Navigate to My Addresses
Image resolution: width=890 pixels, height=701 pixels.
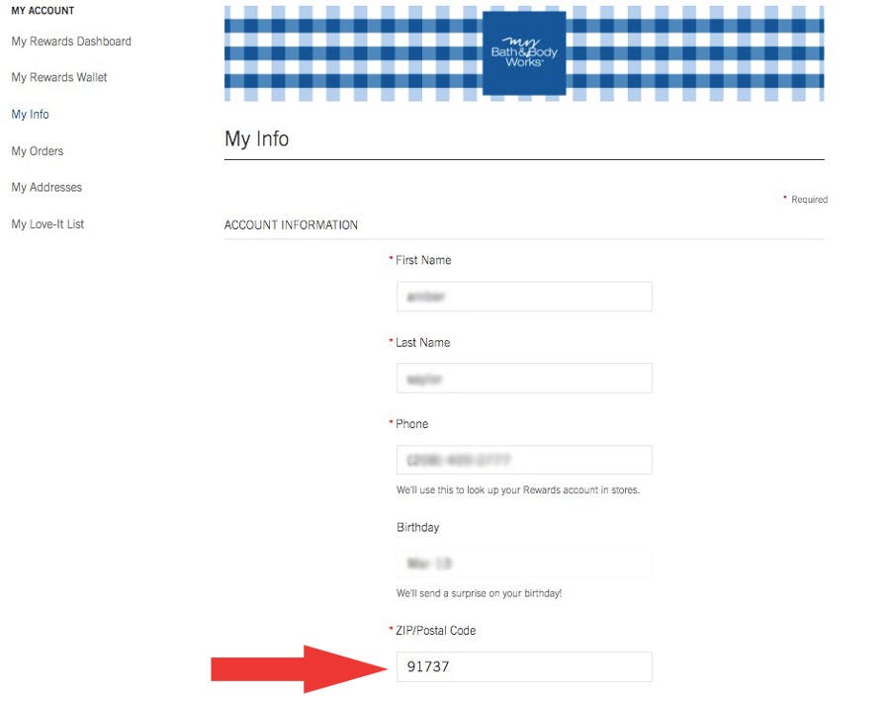point(46,188)
